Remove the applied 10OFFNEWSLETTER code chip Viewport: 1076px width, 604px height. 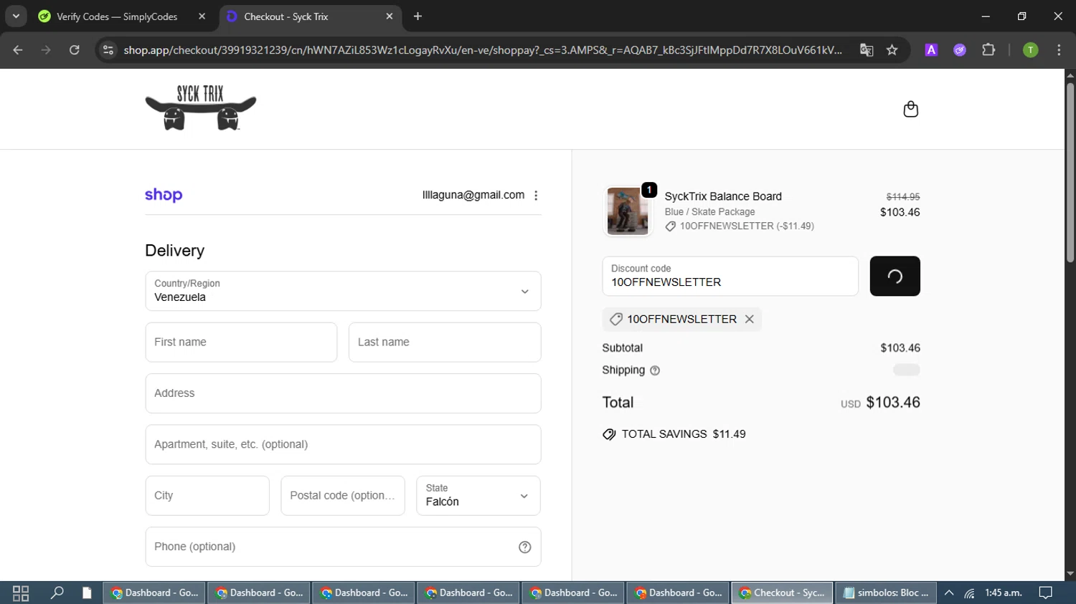(x=749, y=319)
